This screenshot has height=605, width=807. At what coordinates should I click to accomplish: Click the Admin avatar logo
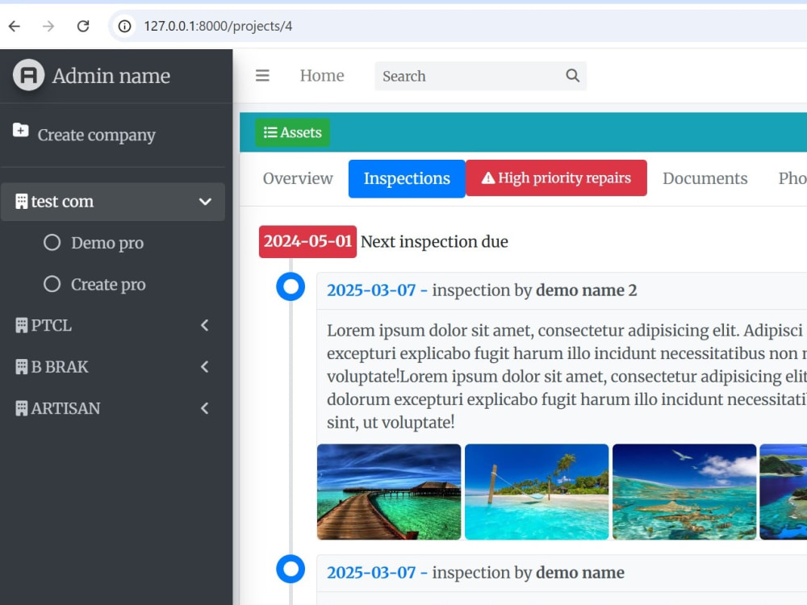point(29,76)
